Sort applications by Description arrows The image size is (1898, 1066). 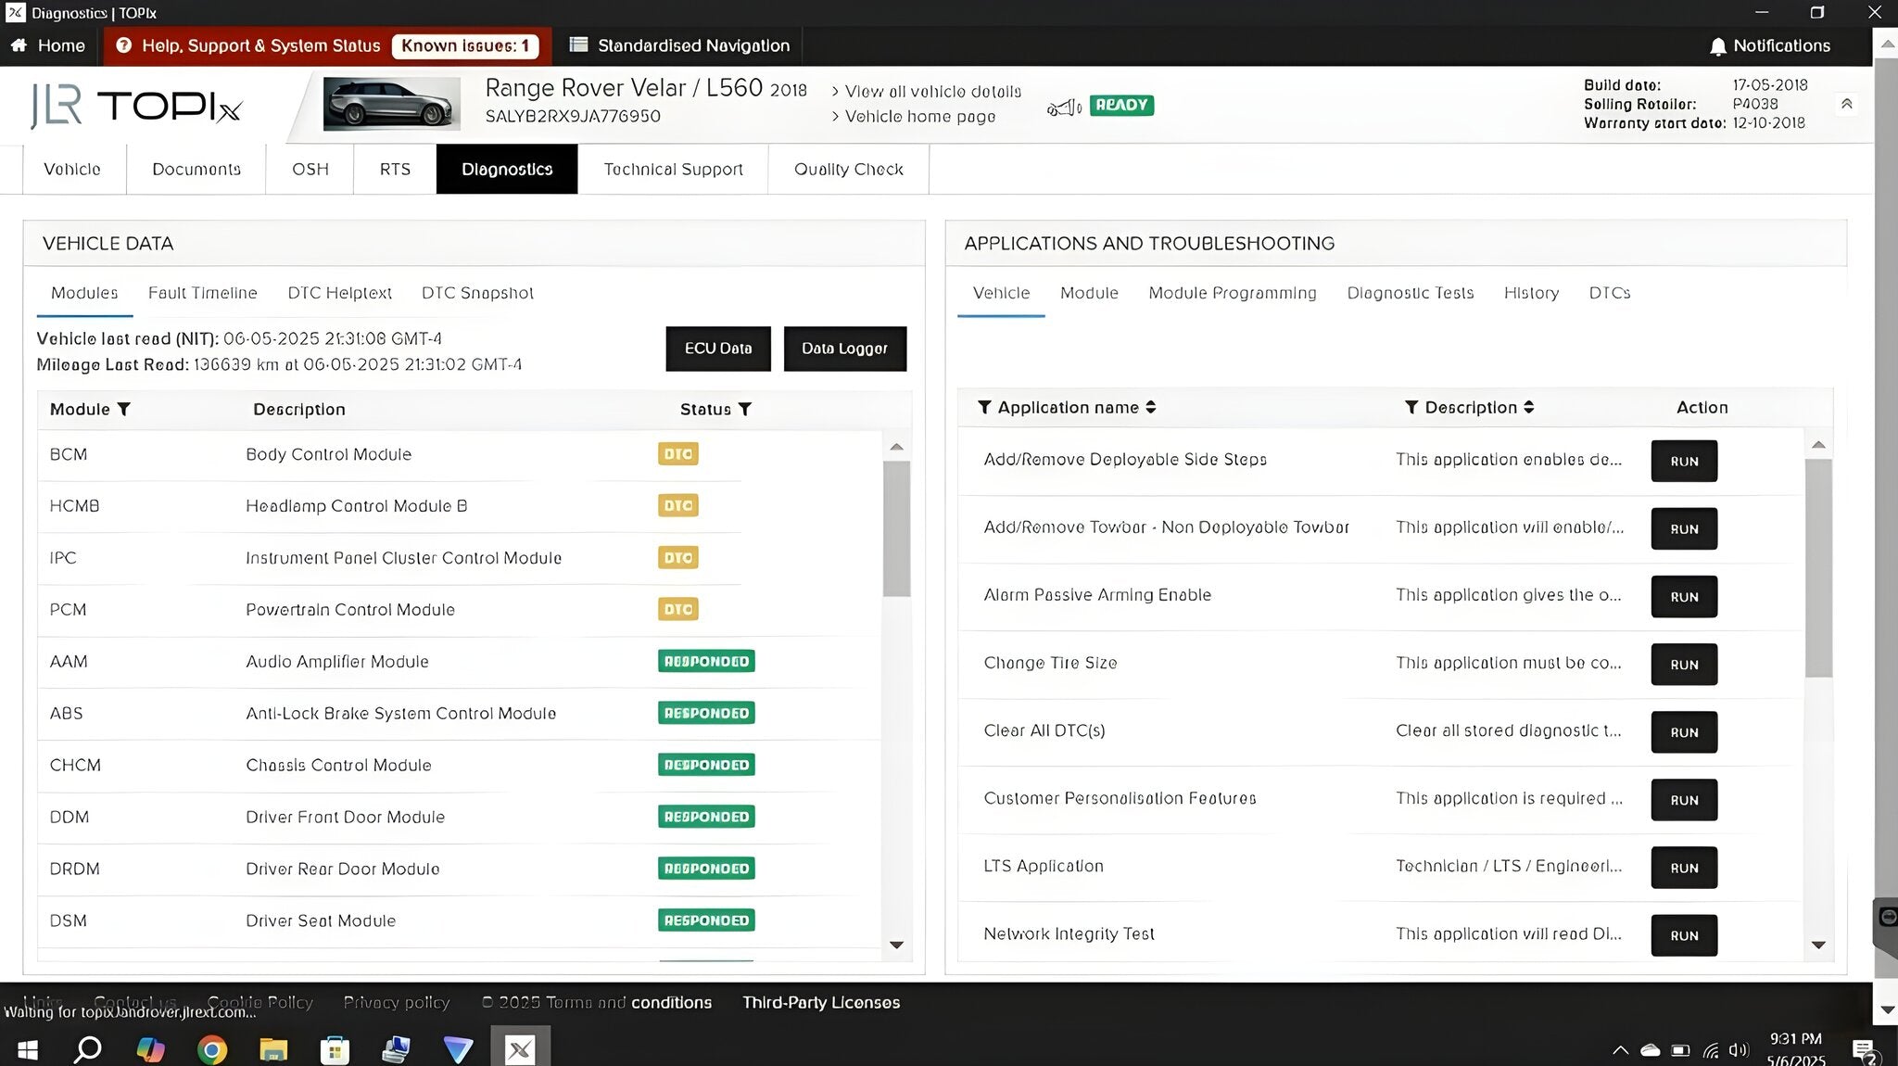click(x=1528, y=407)
